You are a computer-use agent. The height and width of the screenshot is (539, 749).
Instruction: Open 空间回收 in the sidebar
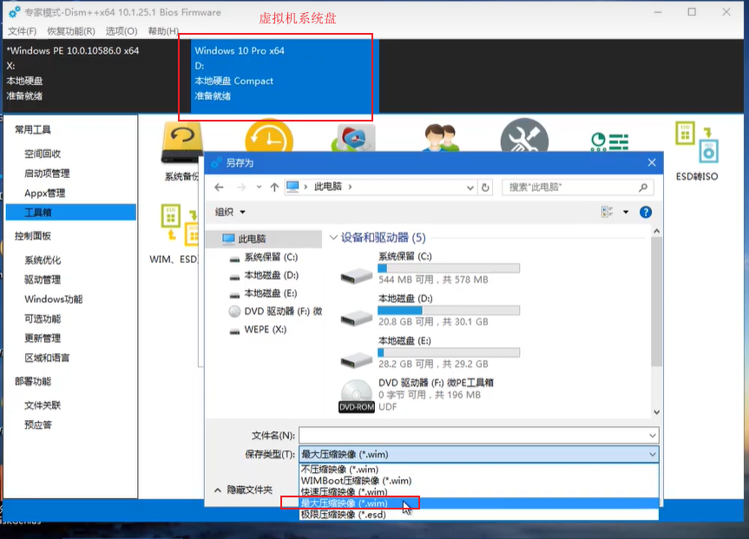click(43, 154)
